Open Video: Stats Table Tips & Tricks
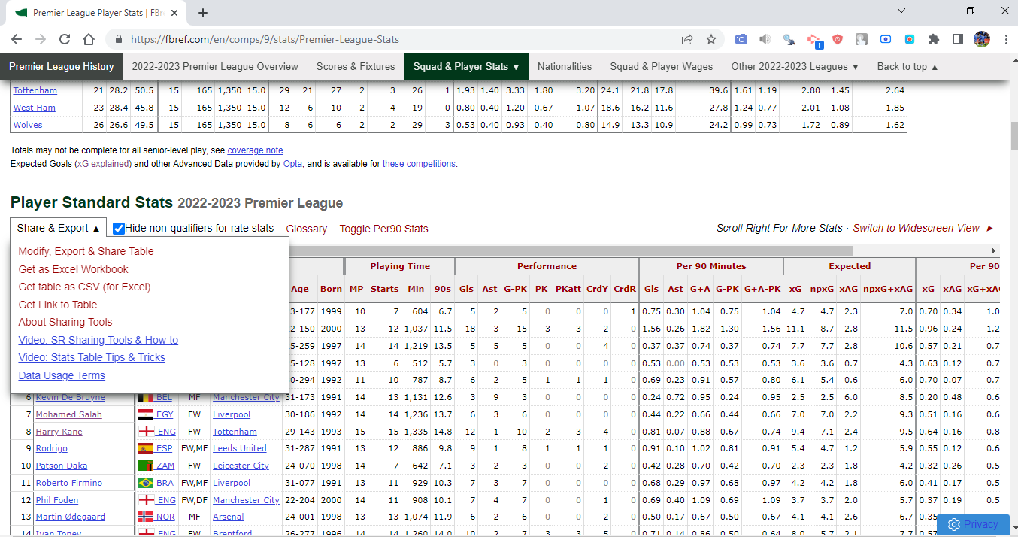This screenshot has height=537, width=1018. pyautogui.click(x=92, y=357)
